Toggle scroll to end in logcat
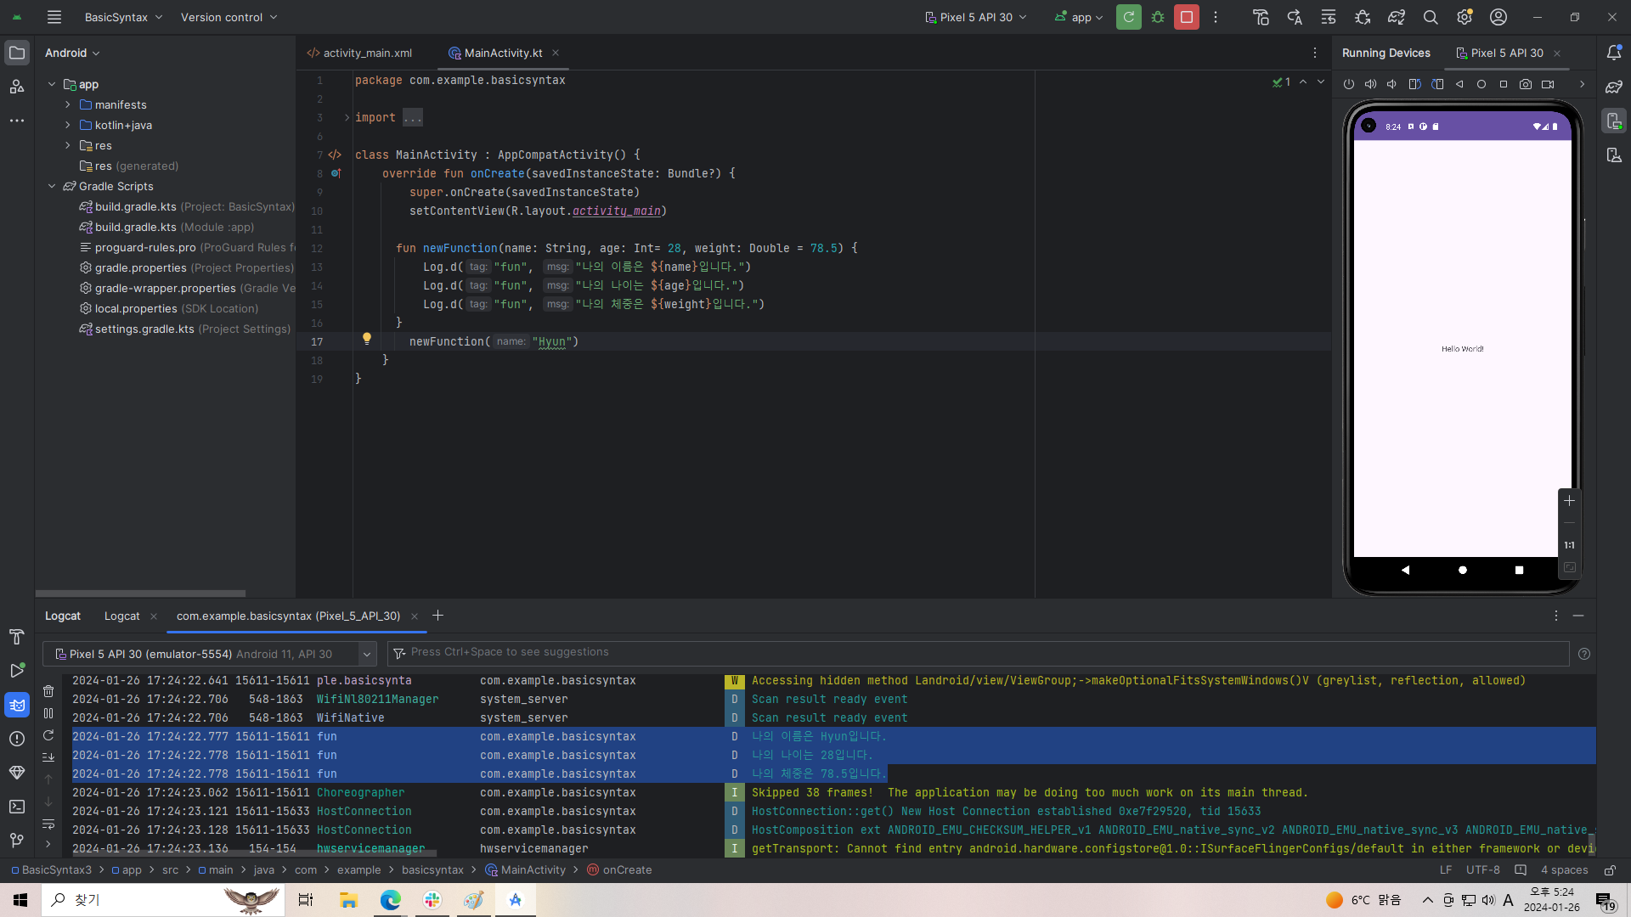Screen dimensions: 1631x917 (x=48, y=757)
